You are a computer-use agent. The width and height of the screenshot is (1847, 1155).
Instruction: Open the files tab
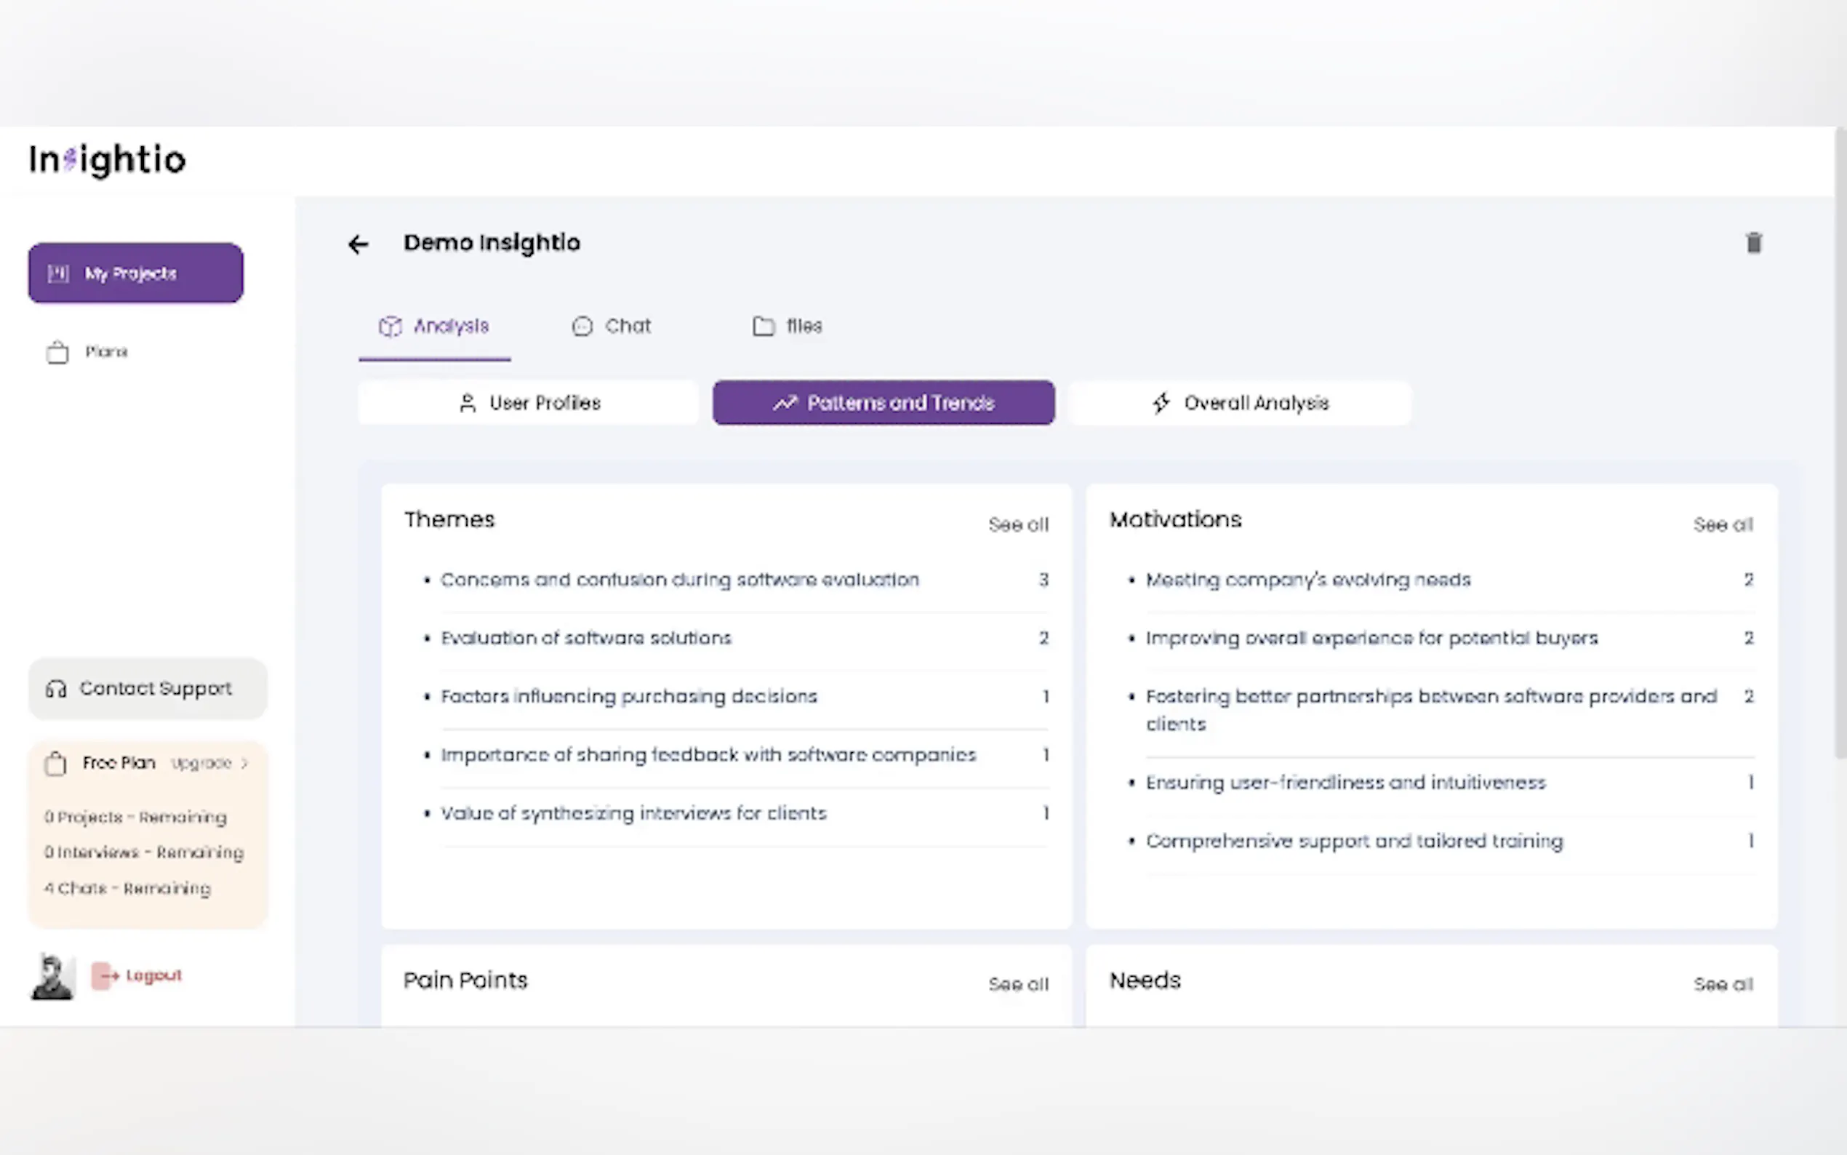(x=788, y=327)
